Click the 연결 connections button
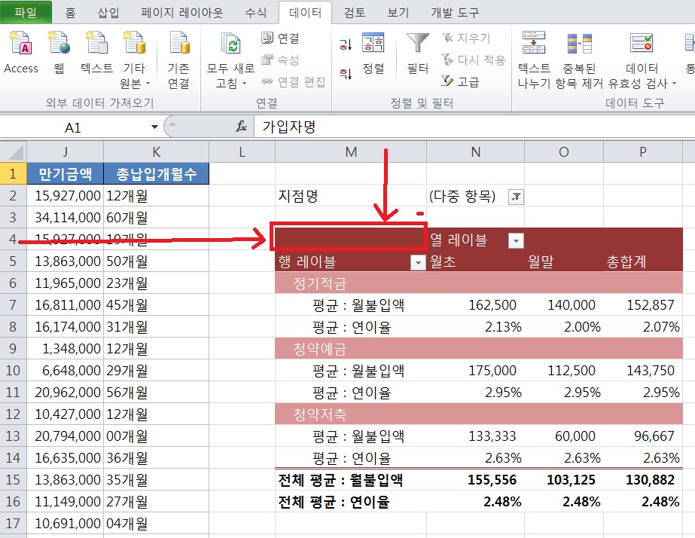 point(281,38)
